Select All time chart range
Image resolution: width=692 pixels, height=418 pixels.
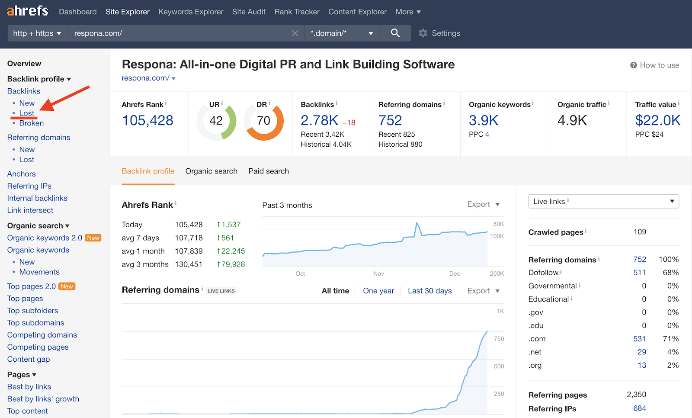(x=335, y=291)
